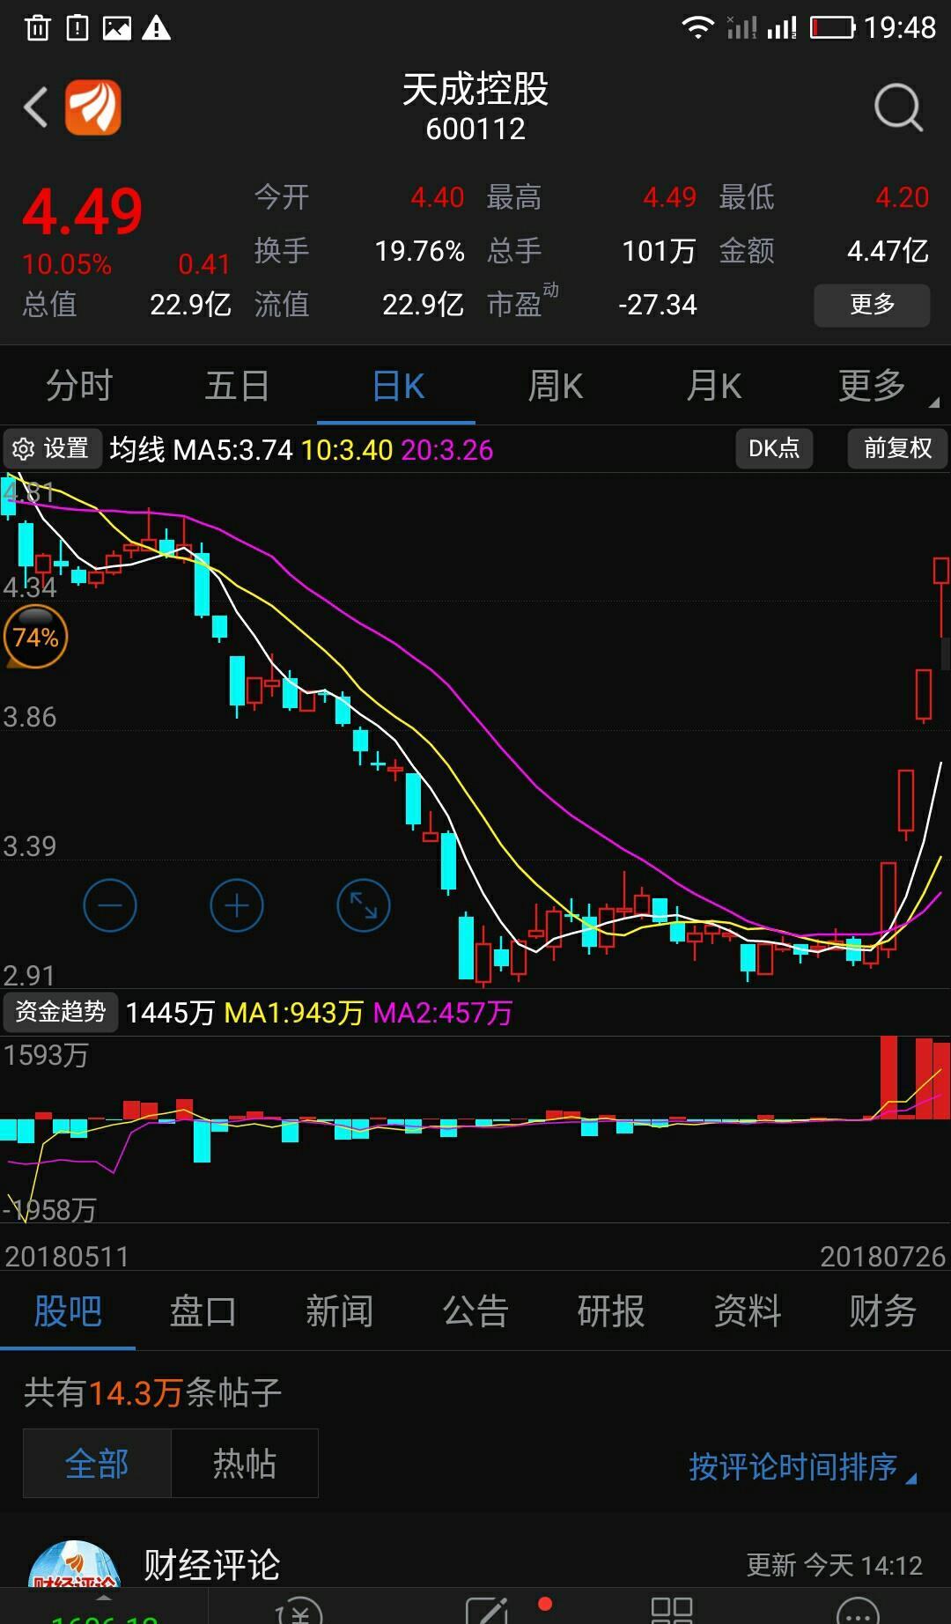Tap the 财经评论 post title
Viewport: 951px width, 1624px height.
(x=211, y=1565)
